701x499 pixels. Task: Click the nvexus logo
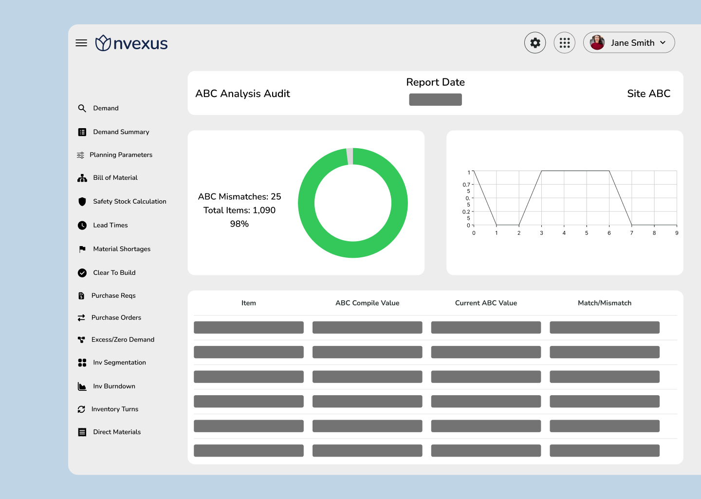click(x=131, y=43)
